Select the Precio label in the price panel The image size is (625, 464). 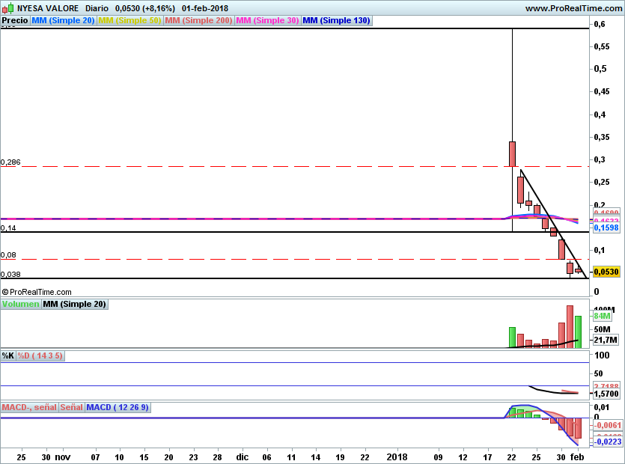pos(15,21)
